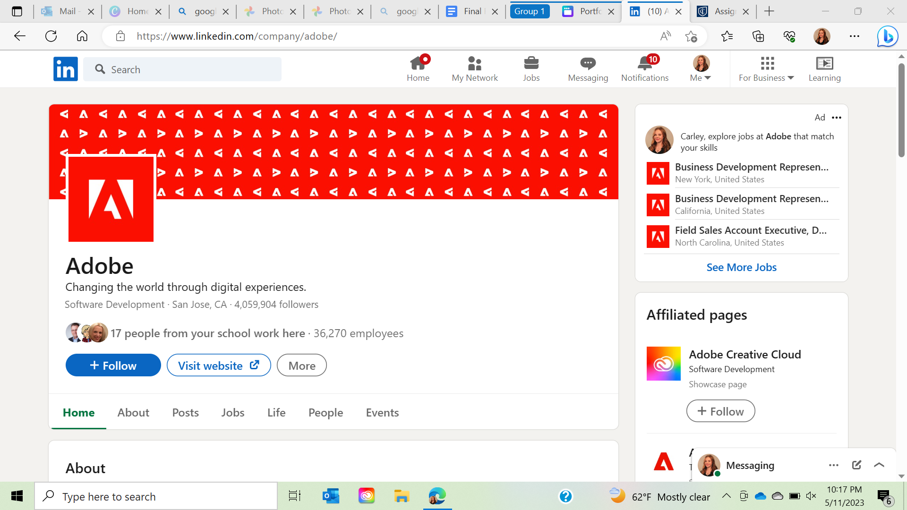Viewport: 907px width, 510px height.
Task: Open Adobe Creative Cloud affiliated page
Action: click(x=745, y=354)
